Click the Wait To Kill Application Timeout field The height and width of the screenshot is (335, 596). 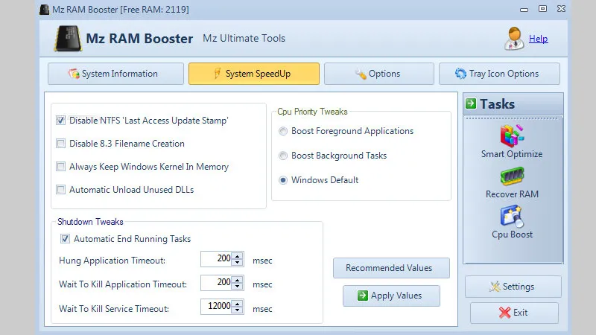click(x=217, y=284)
